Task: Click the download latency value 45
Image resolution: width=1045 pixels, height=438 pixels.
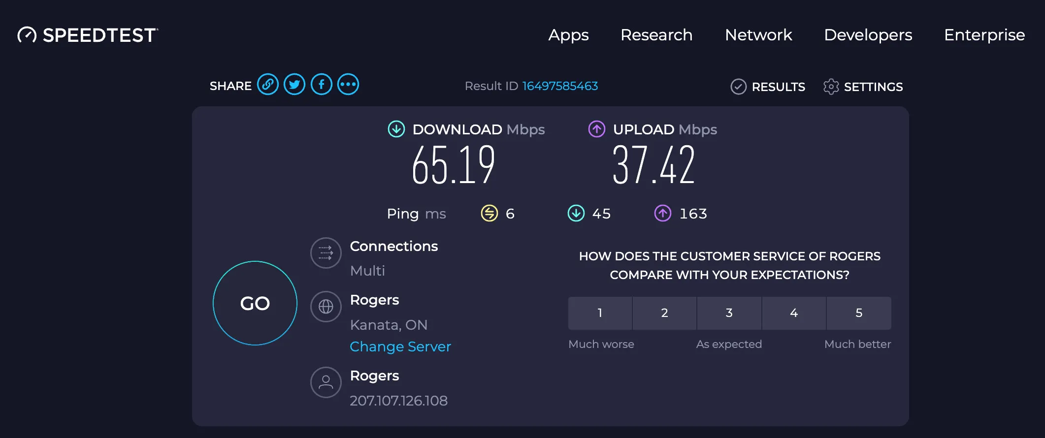Action: click(x=601, y=214)
